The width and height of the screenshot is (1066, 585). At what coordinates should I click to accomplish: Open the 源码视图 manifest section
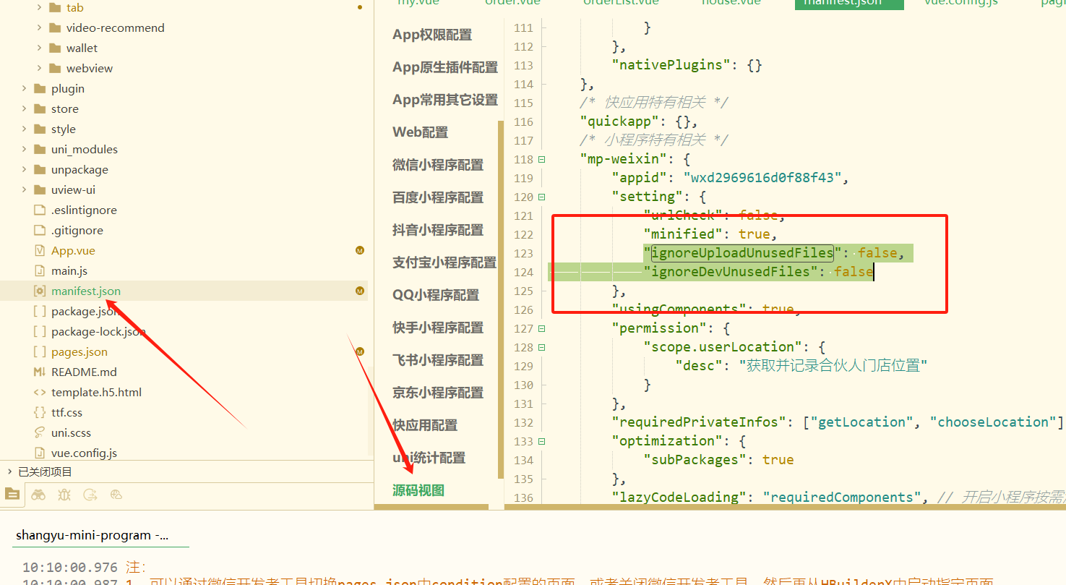point(418,490)
